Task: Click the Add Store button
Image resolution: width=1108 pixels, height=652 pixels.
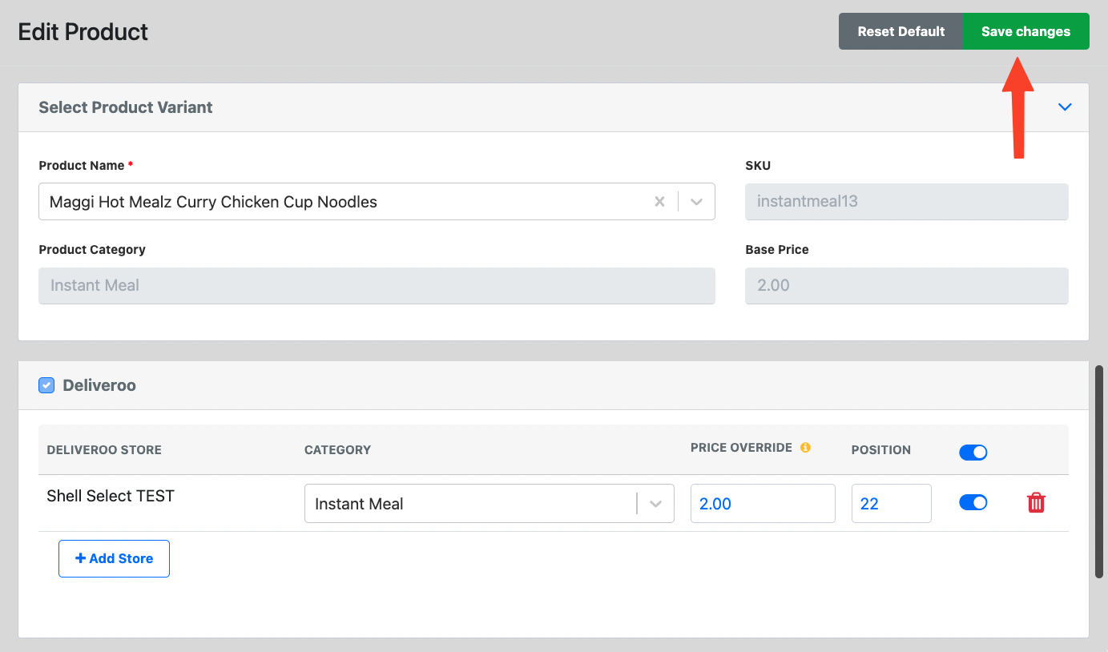Action: (114, 558)
